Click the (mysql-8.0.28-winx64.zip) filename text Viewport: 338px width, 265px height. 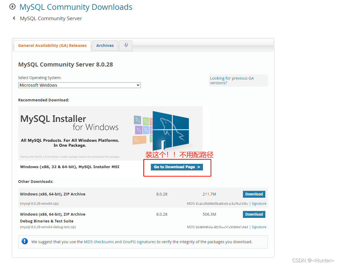[x=39, y=204]
